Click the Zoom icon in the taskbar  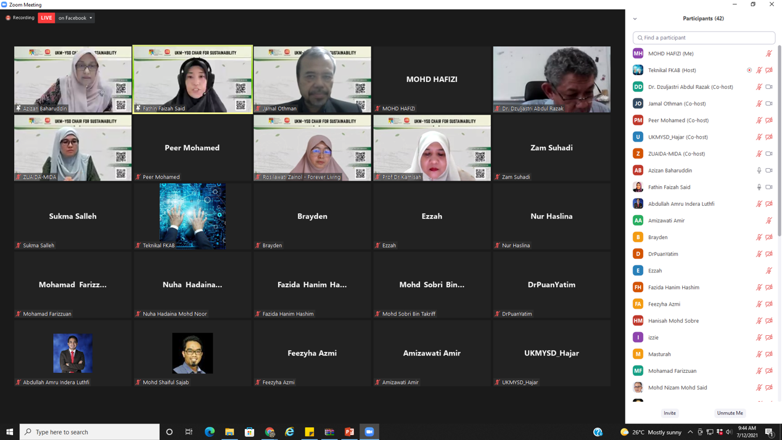(369, 432)
